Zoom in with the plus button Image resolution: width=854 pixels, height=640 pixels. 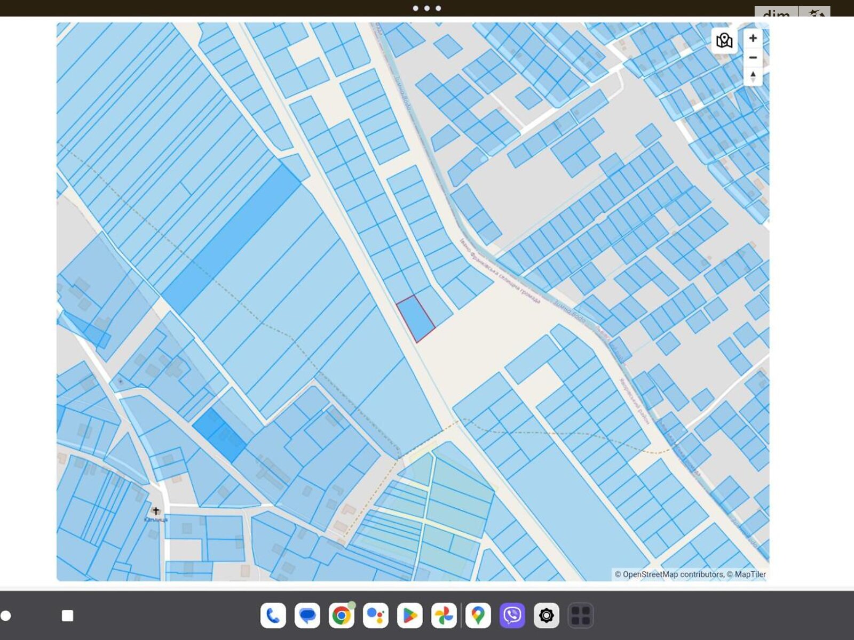click(753, 38)
